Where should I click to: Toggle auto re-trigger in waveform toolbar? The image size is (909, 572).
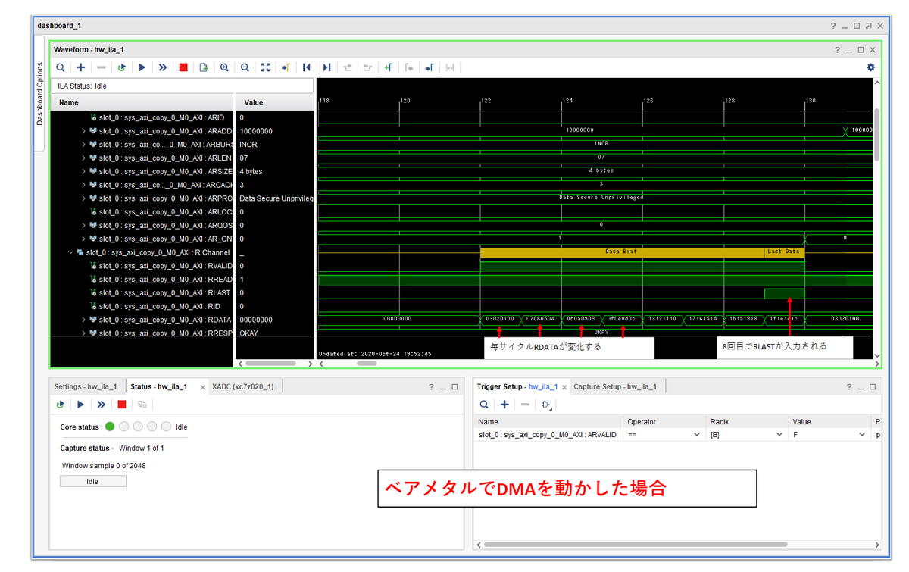tap(121, 67)
